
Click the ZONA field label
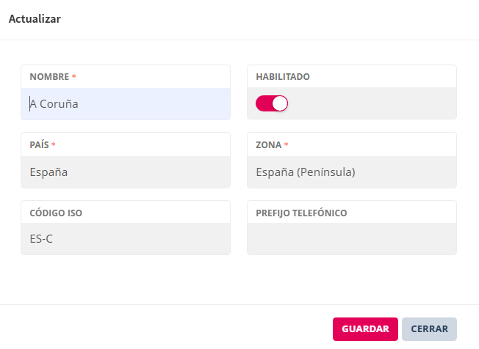[268, 145]
